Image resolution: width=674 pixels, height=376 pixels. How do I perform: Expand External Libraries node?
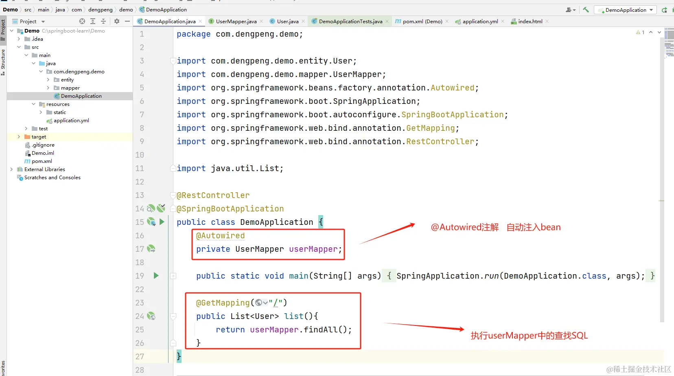11,169
